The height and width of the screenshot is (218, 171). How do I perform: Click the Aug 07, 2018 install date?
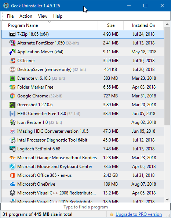(x=143, y=184)
